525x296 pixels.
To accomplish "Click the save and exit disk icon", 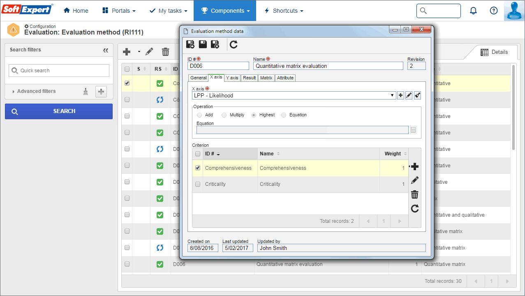I will point(215,44).
